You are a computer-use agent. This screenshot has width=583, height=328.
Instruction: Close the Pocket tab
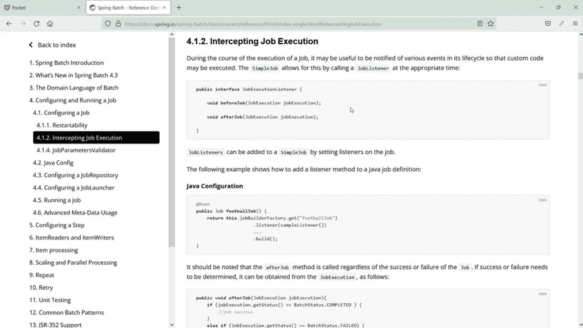click(x=78, y=7)
